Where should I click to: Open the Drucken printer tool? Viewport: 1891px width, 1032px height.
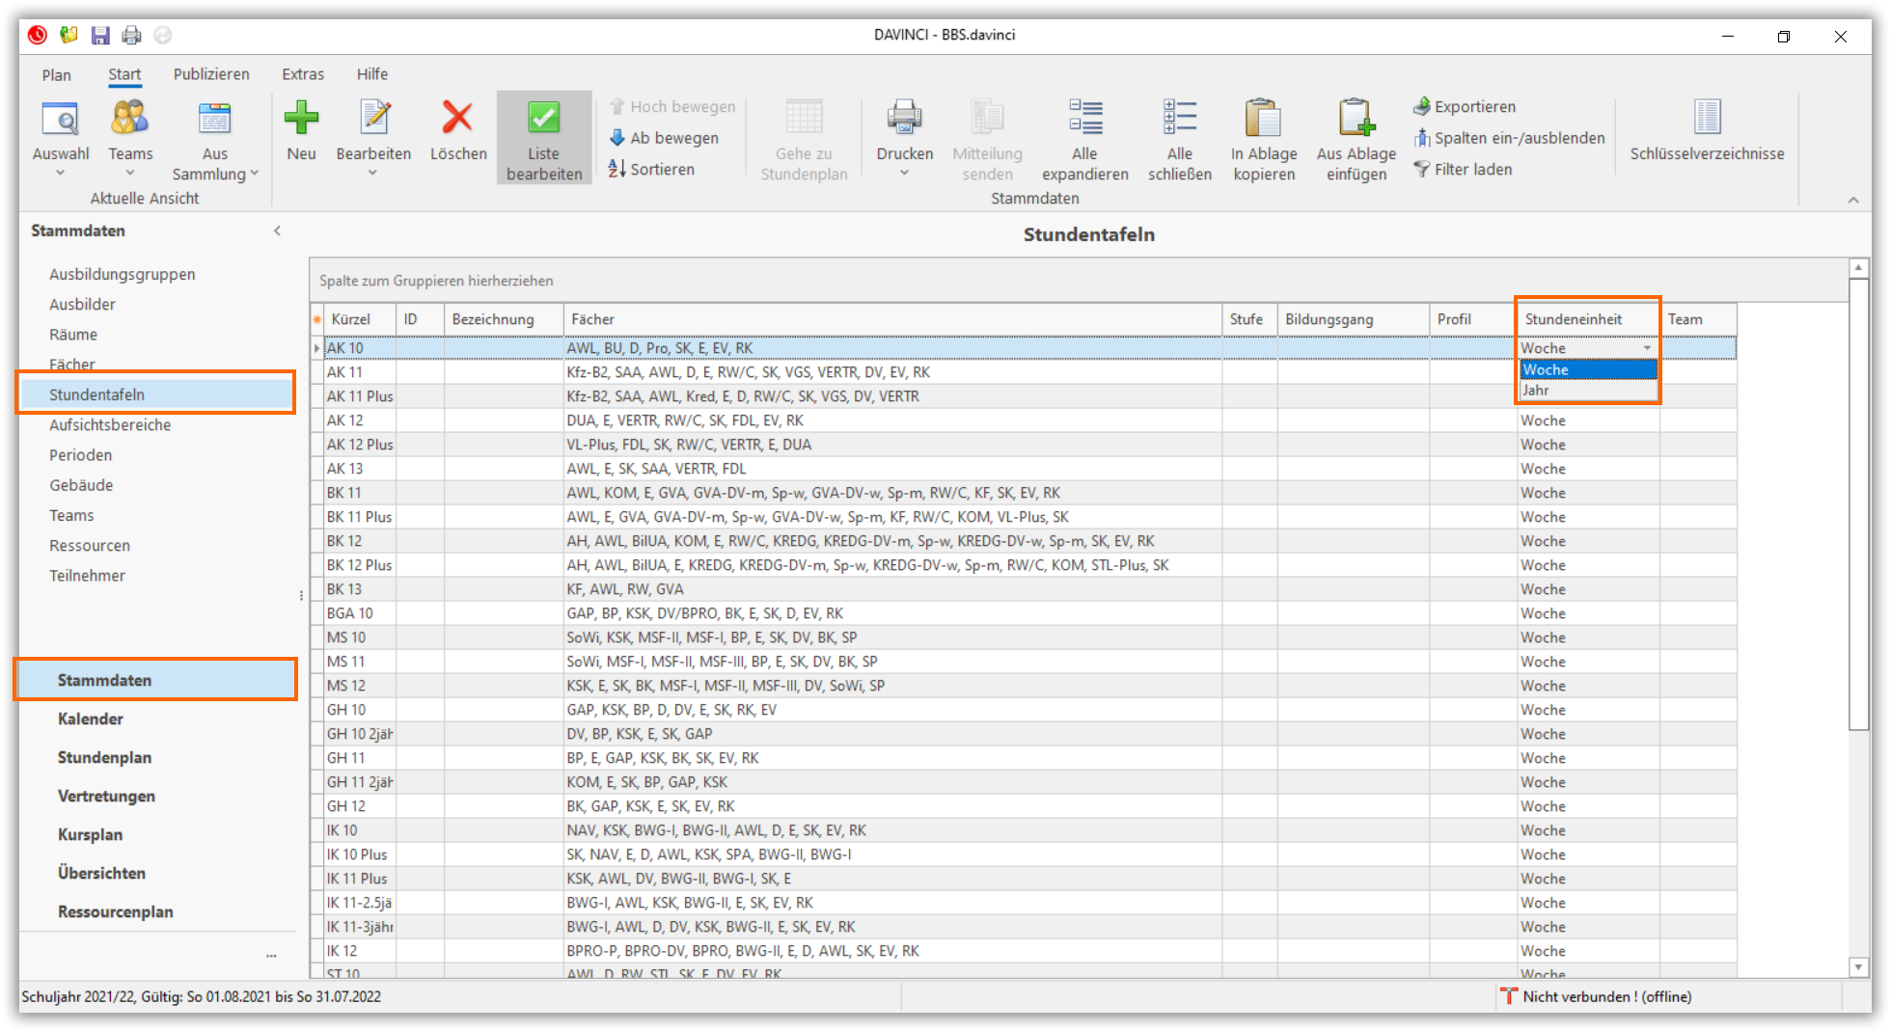point(904,119)
